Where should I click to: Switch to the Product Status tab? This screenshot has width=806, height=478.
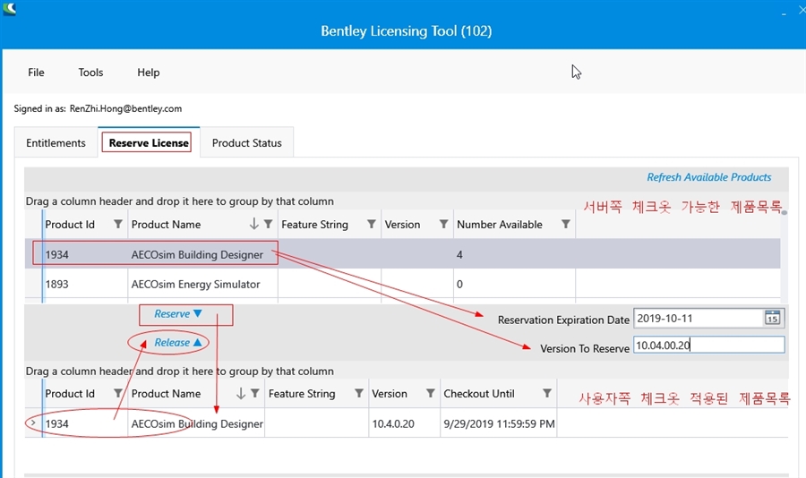(x=246, y=143)
